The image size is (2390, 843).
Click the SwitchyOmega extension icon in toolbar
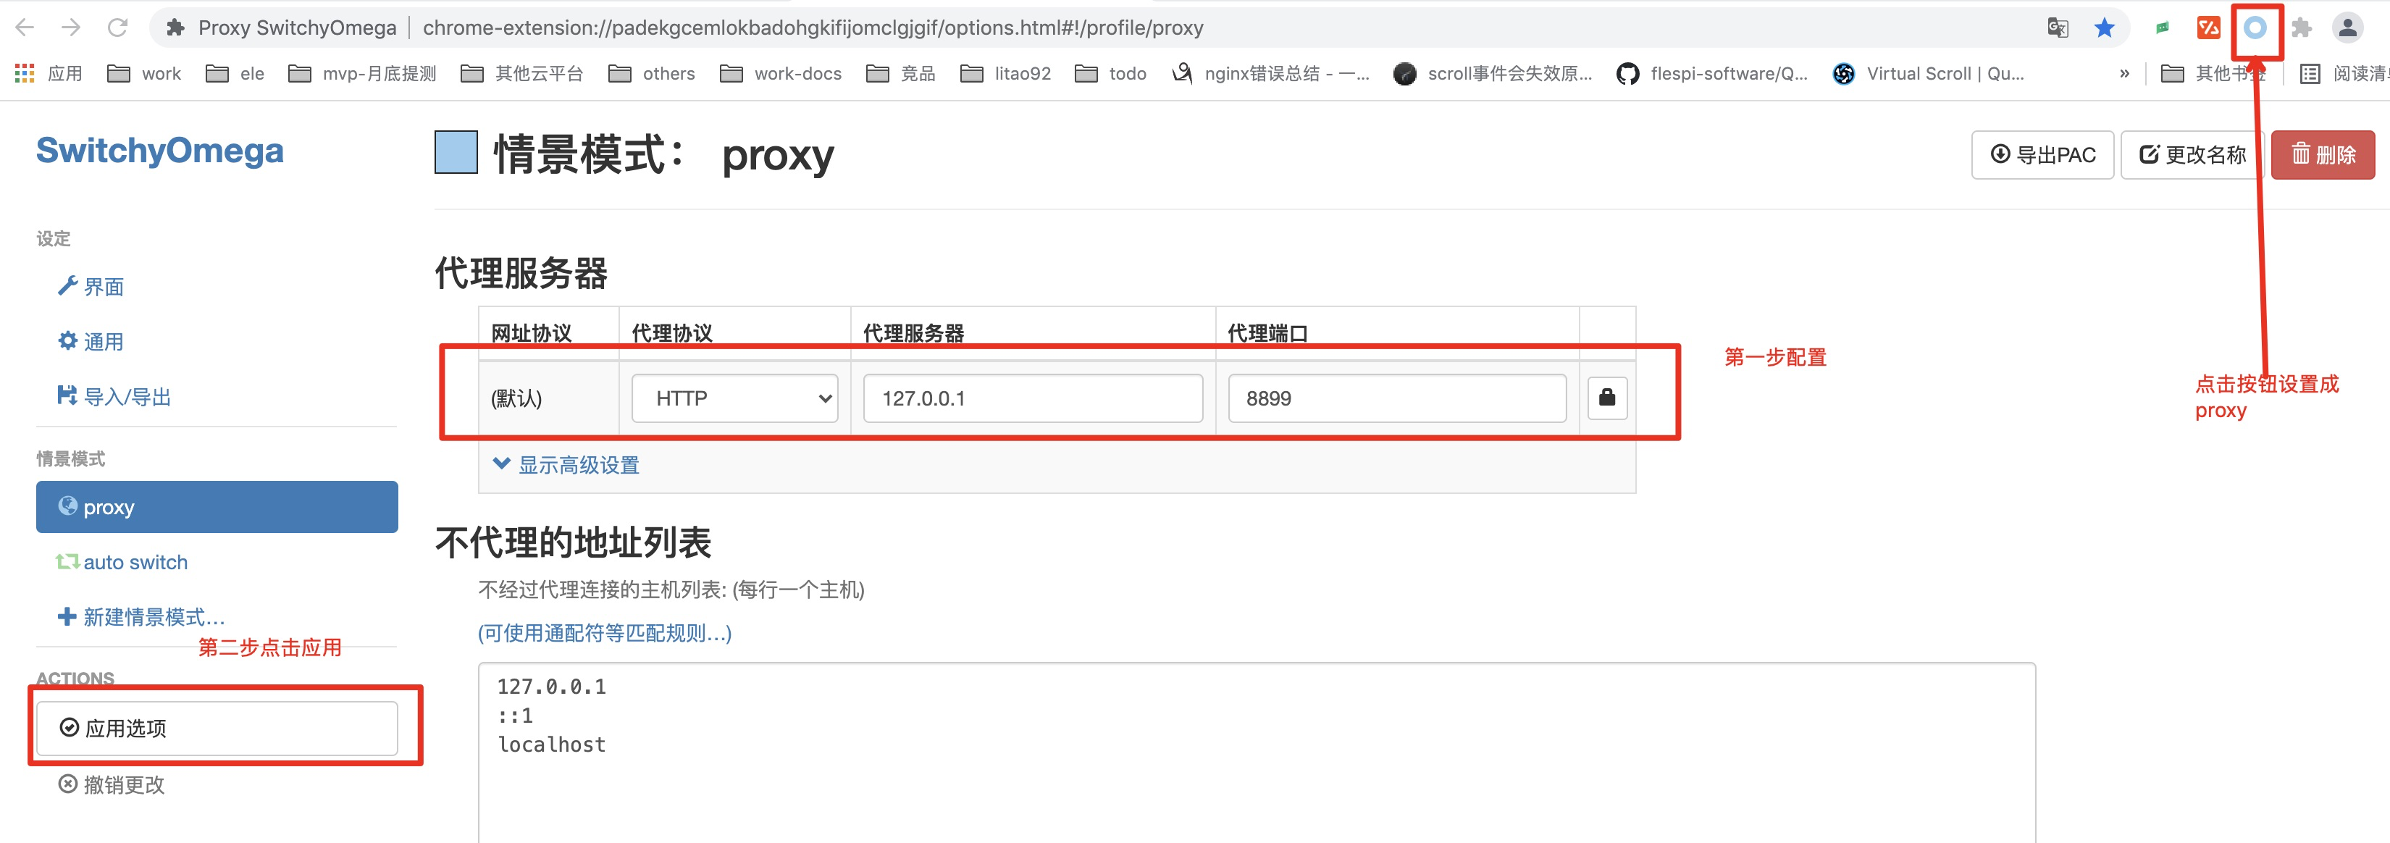point(2255,28)
